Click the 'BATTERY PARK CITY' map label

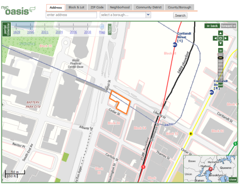tap(33, 104)
